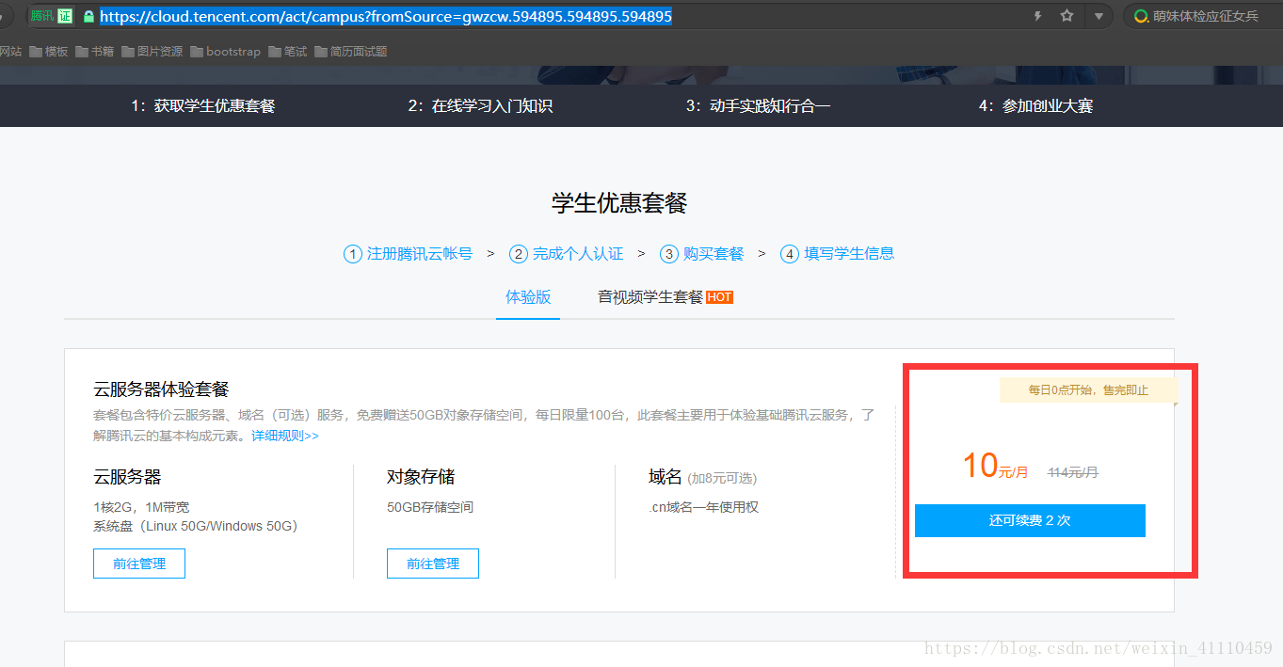The image size is (1283, 667).
Task: Click the 每日0点开始，售完即止 notice tag
Action: [x=1087, y=389]
